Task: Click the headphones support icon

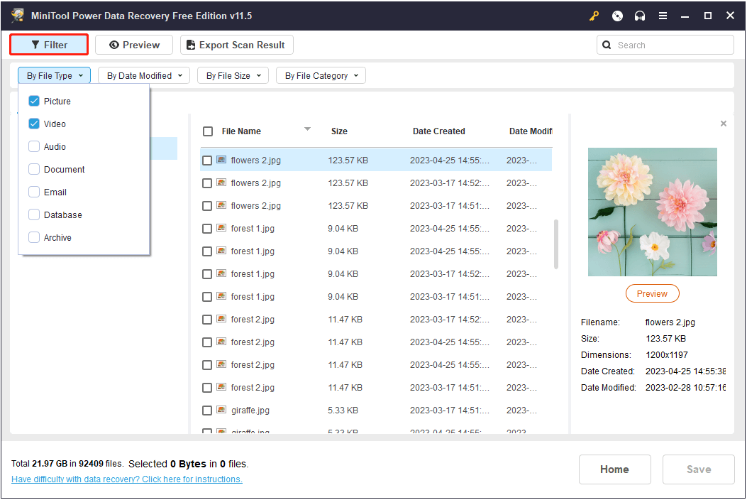Action: (640, 16)
